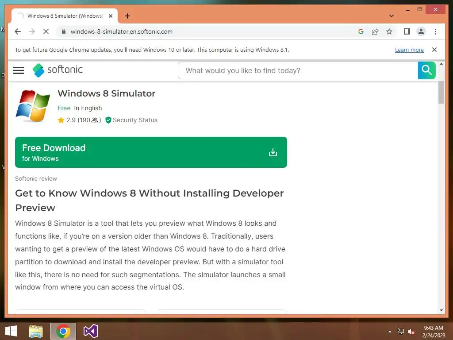Click the forward navigation arrow

(32, 31)
